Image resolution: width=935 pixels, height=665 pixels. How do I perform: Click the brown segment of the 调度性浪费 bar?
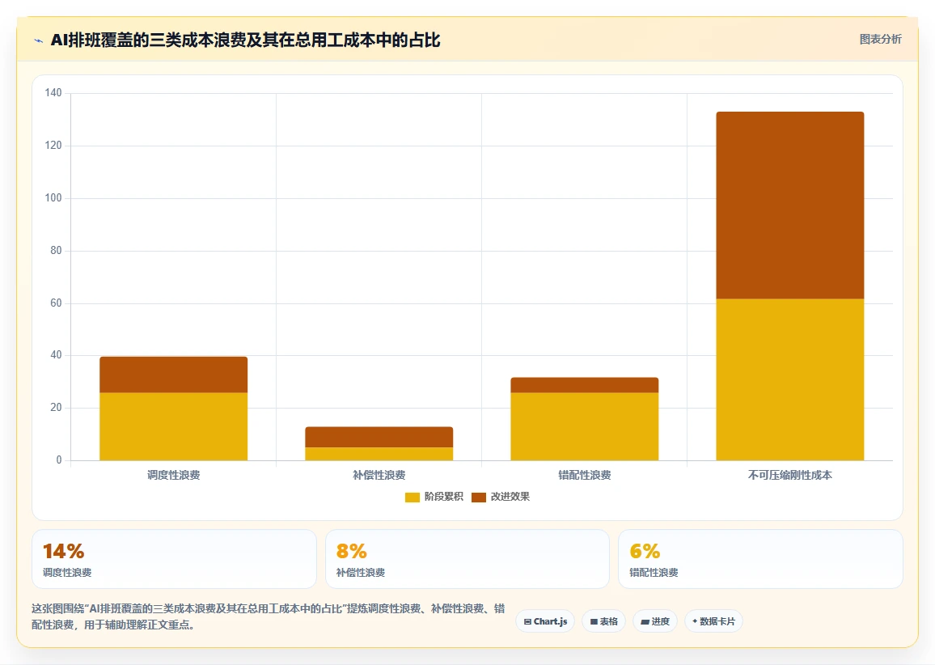[174, 375]
